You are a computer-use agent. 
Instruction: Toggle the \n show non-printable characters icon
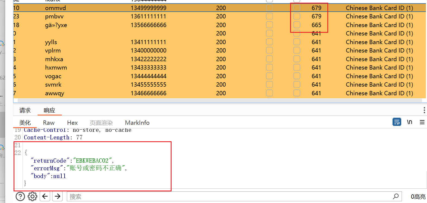(x=409, y=122)
